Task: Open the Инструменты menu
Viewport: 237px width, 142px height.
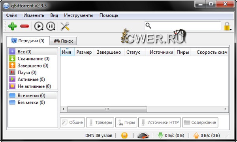Action: pyautogui.click(x=79, y=15)
